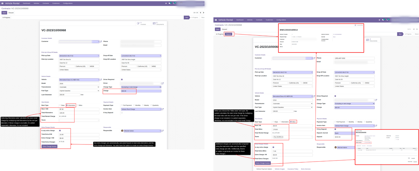This screenshot has width=419, height=171.
Task: Open external link beside Responsible Mitchell Admin
Action: point(163,131)
